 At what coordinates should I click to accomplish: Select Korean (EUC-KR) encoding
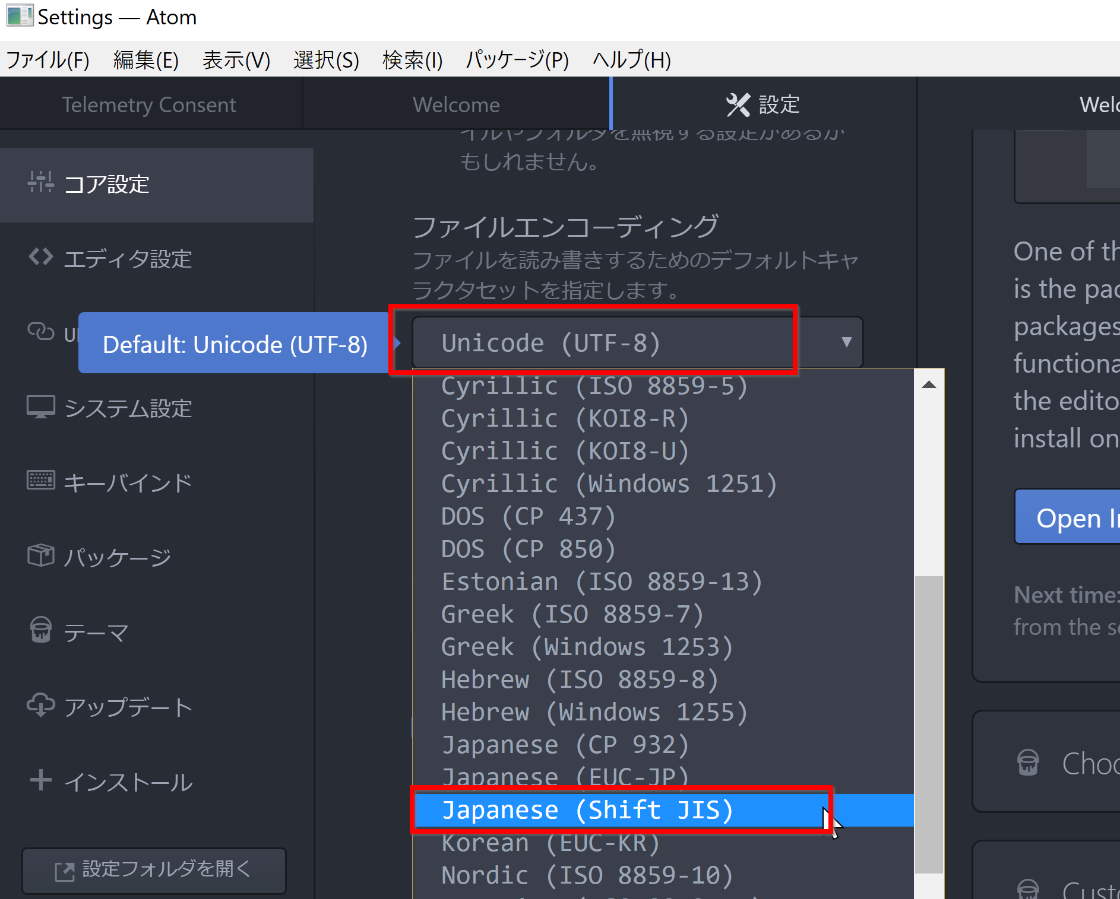663,843
